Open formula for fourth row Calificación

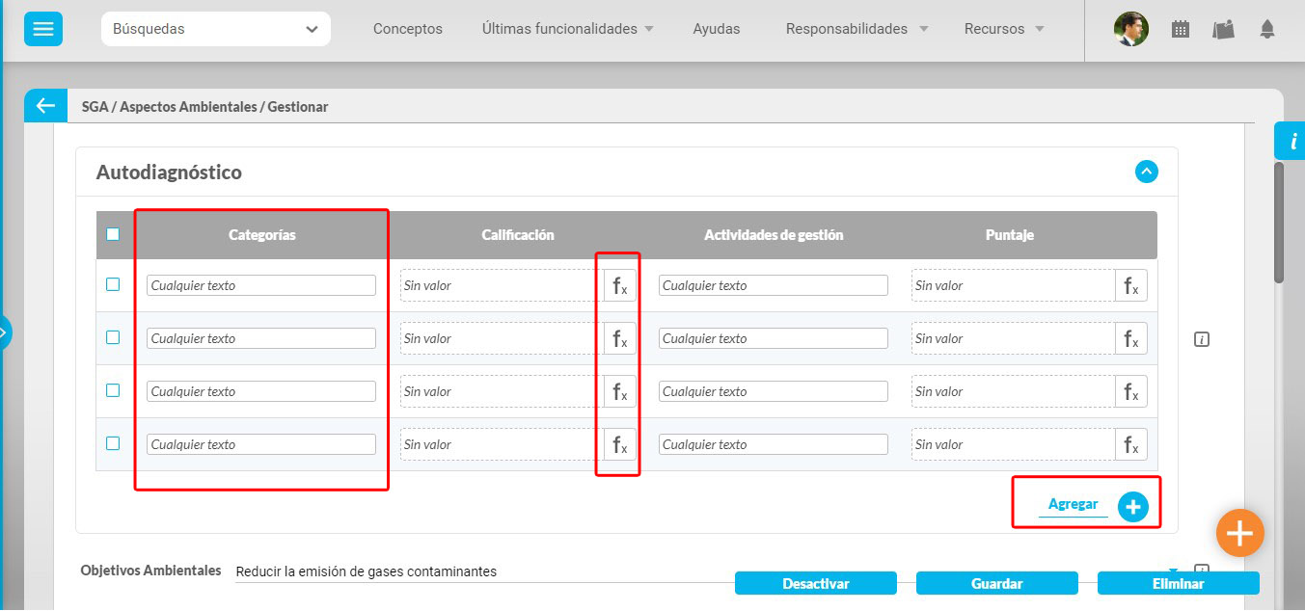(x=620, y=444)
